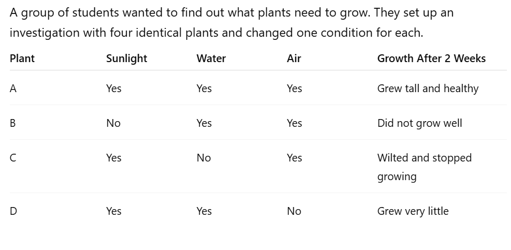
Task: Click the Plant column header
Action: tap(22, 58)
